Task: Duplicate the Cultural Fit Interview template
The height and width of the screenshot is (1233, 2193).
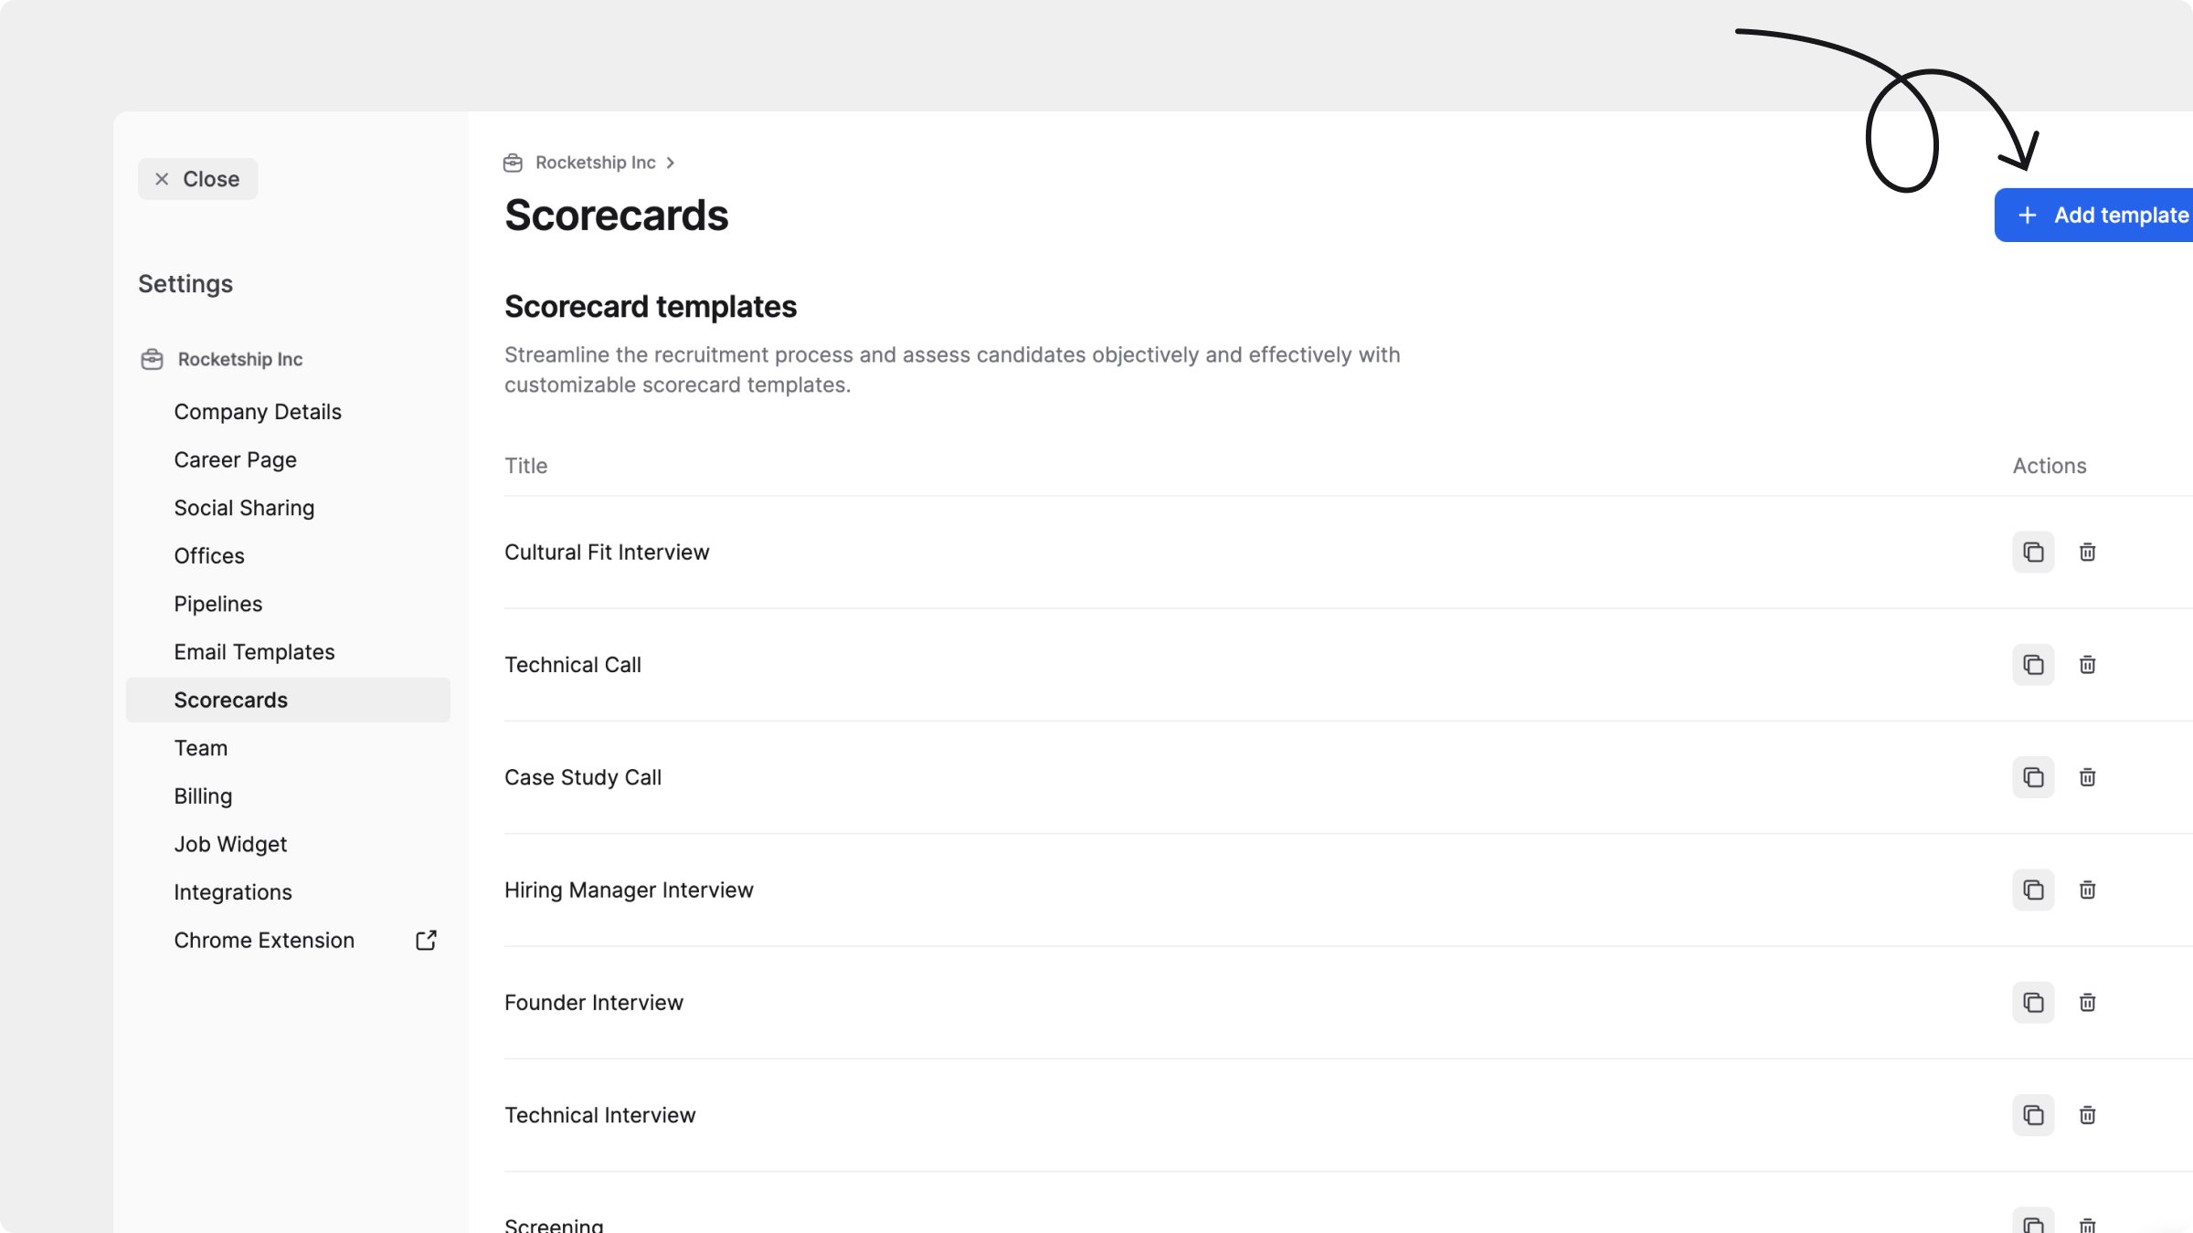Action: (2033, 553)
